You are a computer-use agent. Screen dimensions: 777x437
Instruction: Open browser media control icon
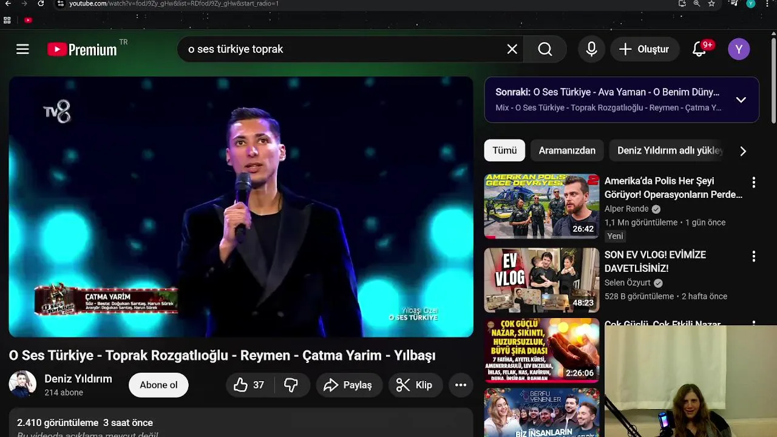tap(735, 4)
